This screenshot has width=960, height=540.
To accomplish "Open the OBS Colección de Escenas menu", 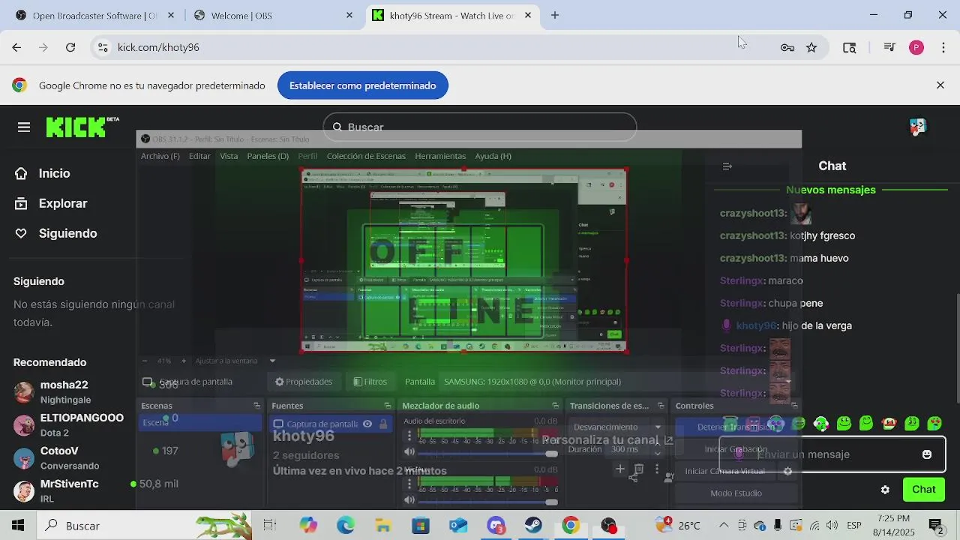I will (366, 156).
